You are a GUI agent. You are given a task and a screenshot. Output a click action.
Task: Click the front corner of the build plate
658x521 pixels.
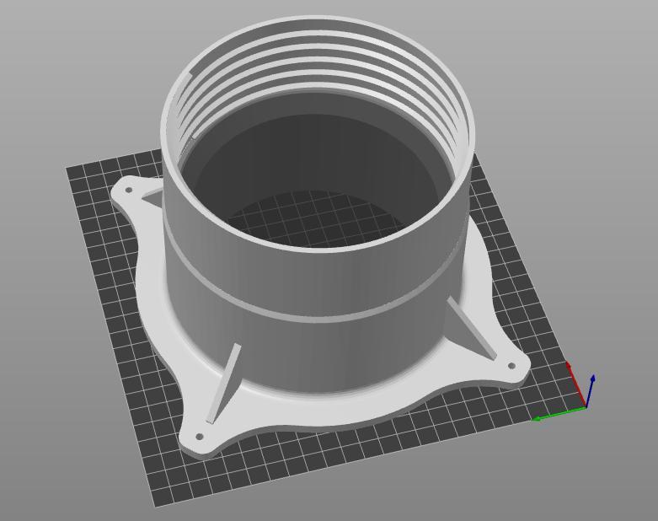tap(156, 504)
